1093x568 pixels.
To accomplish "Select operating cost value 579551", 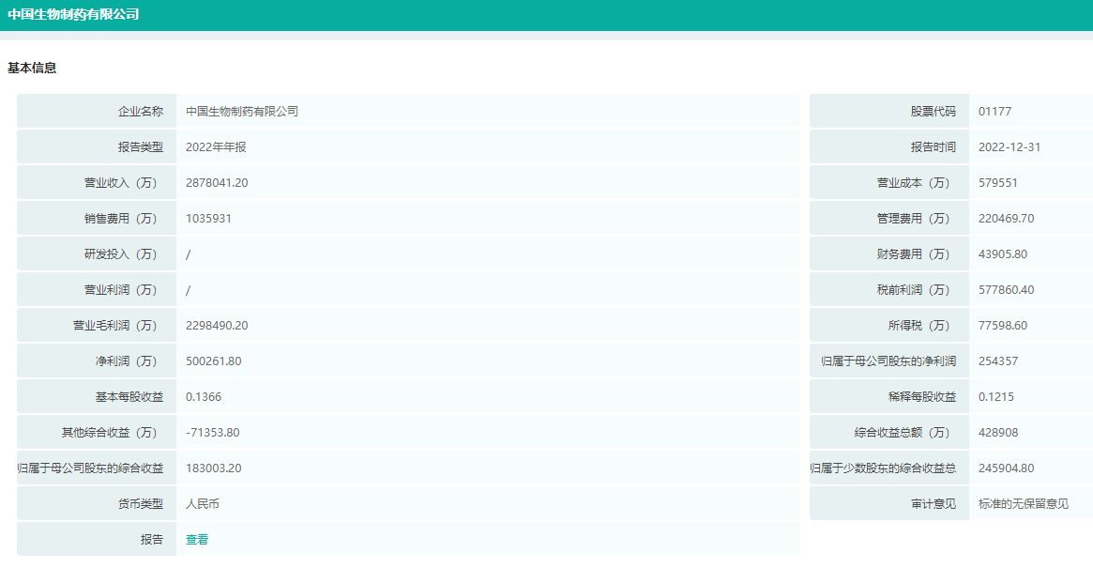I will click(x=998, y=182).
